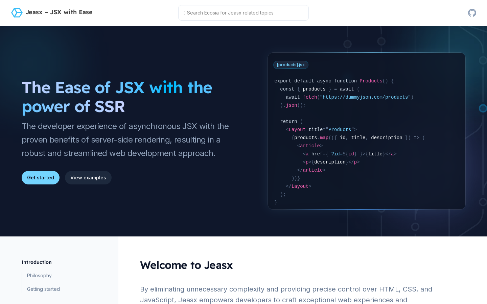Image resolution: width=487 pixels, height=304 pixels.
Task: Click the '<p>{description}</p>' code line
Action: tap(331, 162)
